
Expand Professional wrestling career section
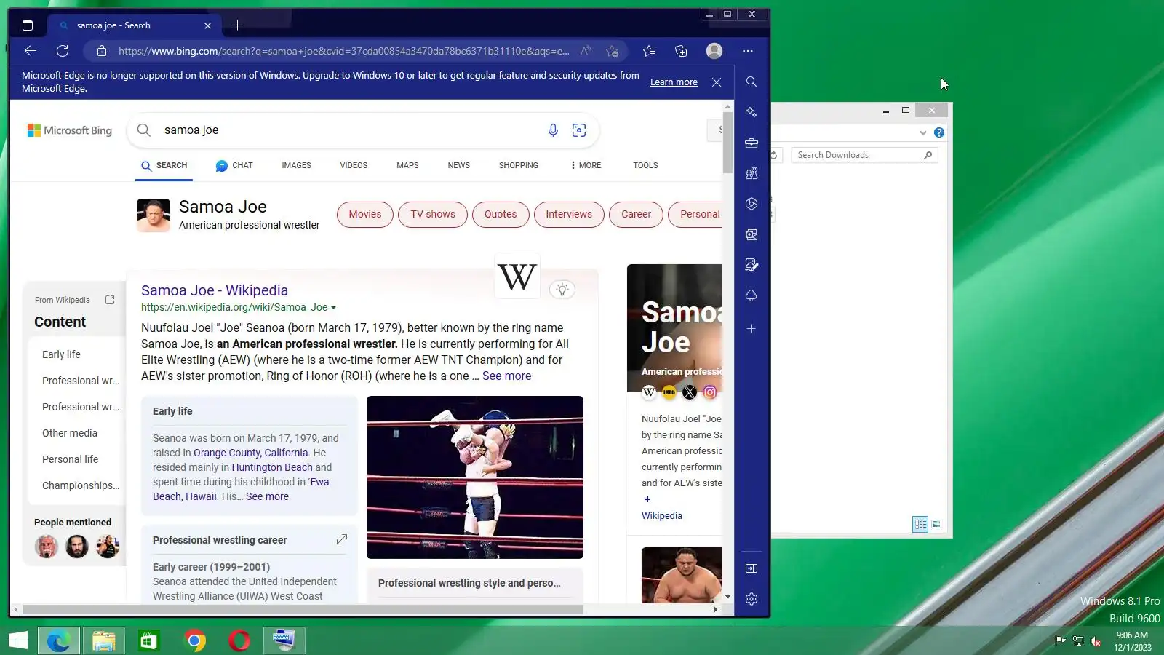point(342,539)
